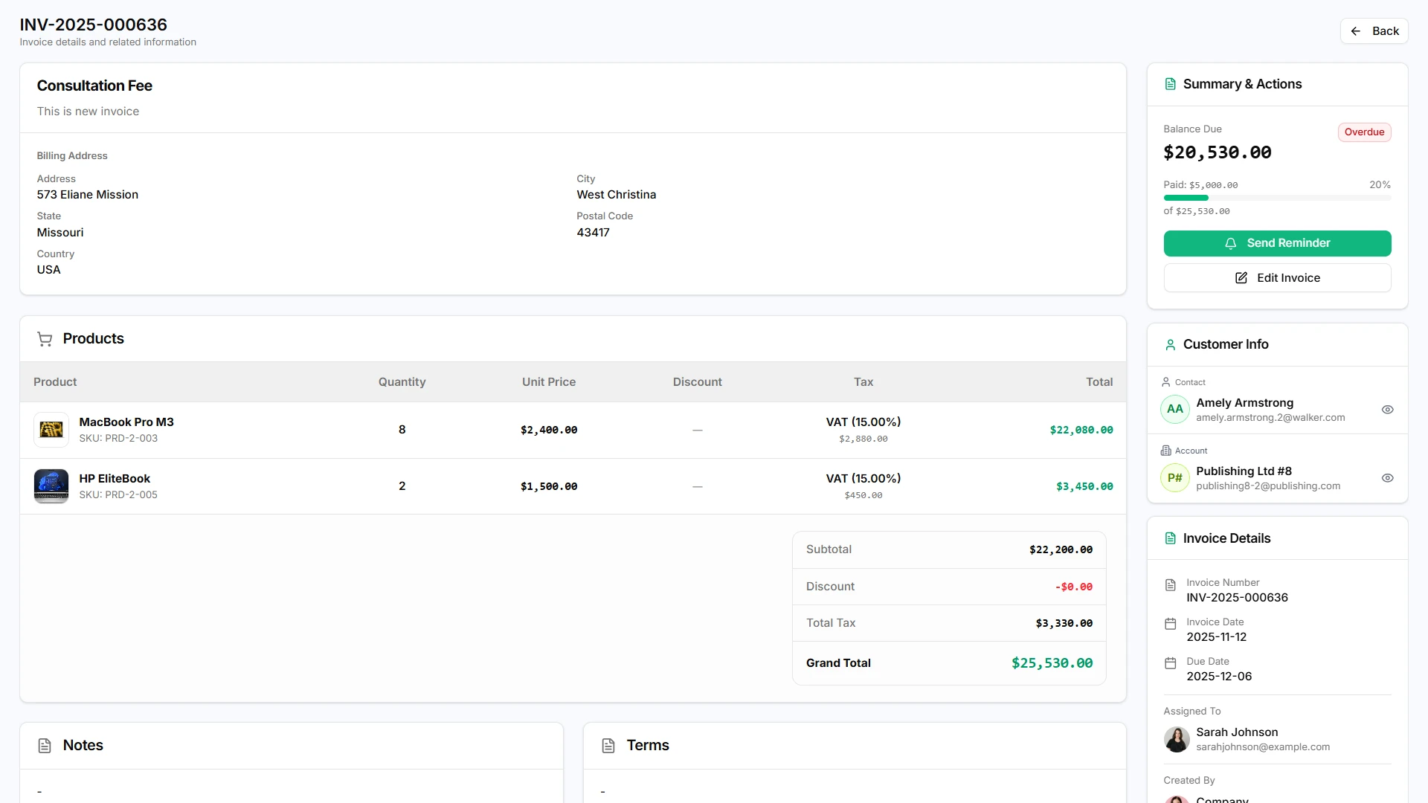Click the Discount column header
1428x803 pixels.
point(697,382)
